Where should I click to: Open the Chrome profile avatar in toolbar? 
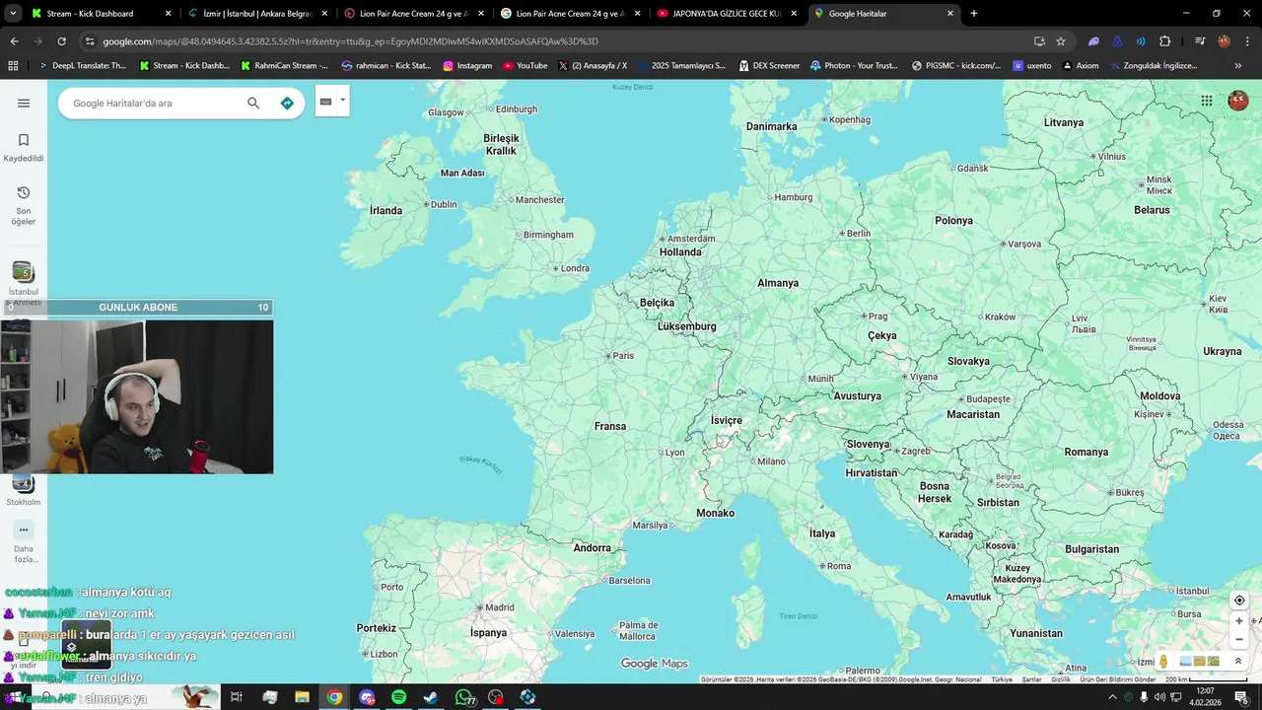[1225, 41]
